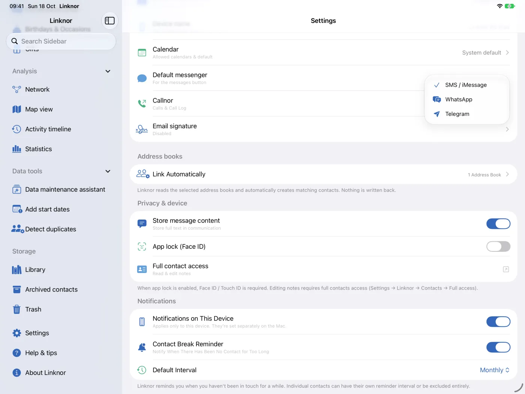Open Archived contacts label
Screen dimensions: 525x394
point(51,289)
